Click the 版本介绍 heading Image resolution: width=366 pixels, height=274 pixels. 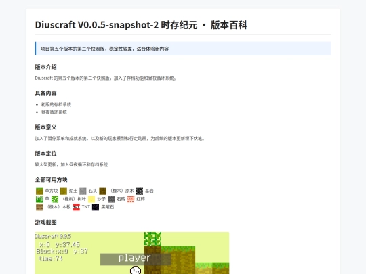coord(46,67)
